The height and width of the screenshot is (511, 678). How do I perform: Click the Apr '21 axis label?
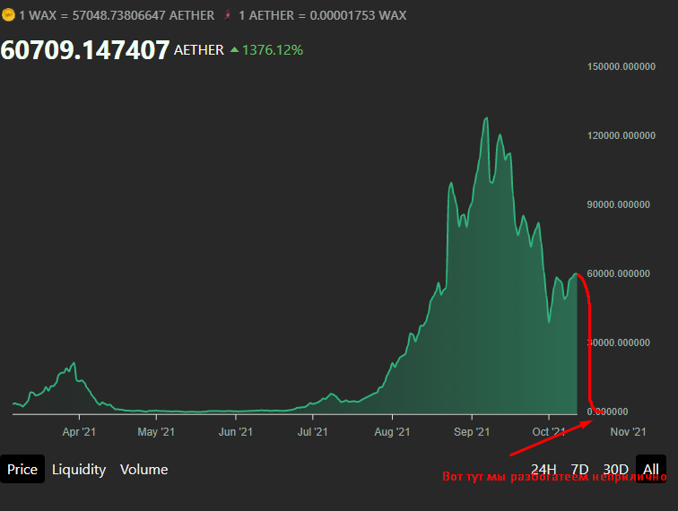[79, 432]
